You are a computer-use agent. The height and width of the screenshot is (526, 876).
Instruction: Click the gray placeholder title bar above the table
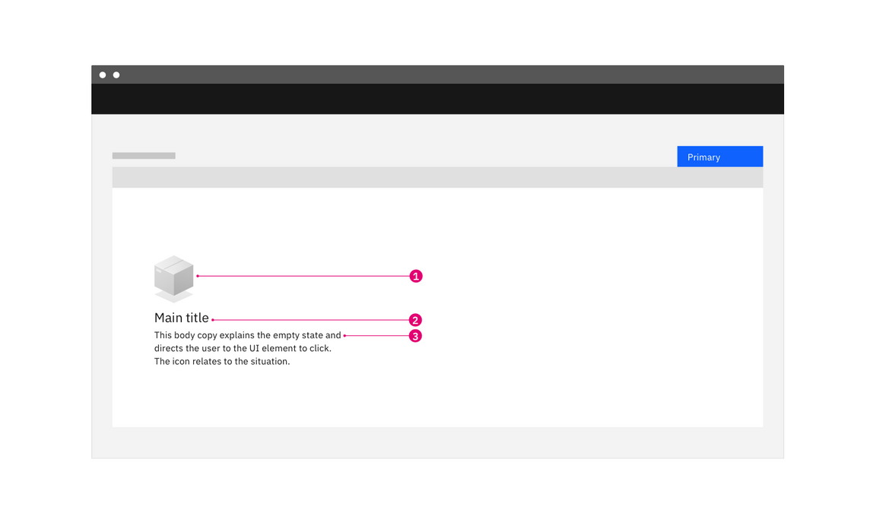pyautogui.click(x=144, y=156)
